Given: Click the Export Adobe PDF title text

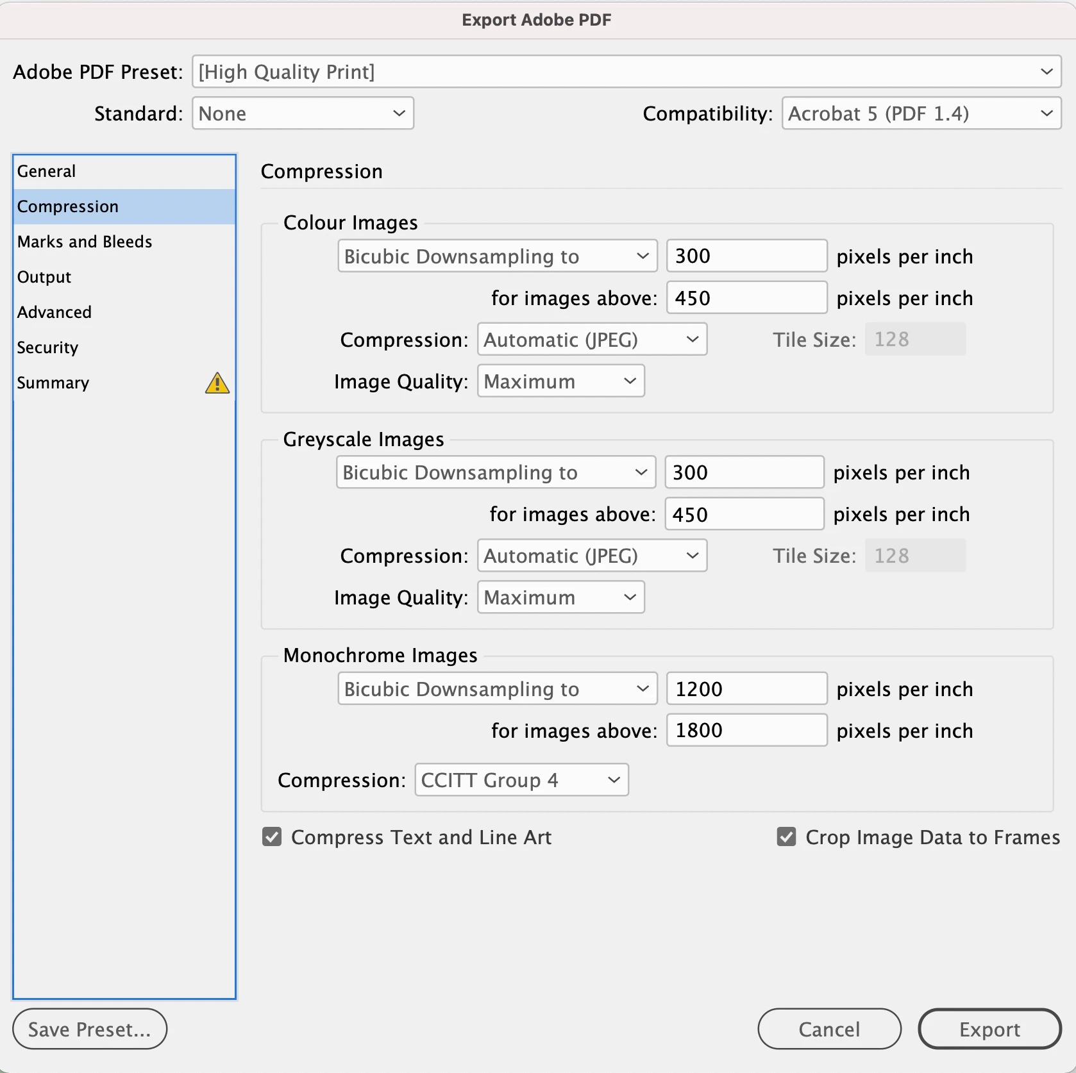Looking at the screenshot, I should tap(537, 20).
